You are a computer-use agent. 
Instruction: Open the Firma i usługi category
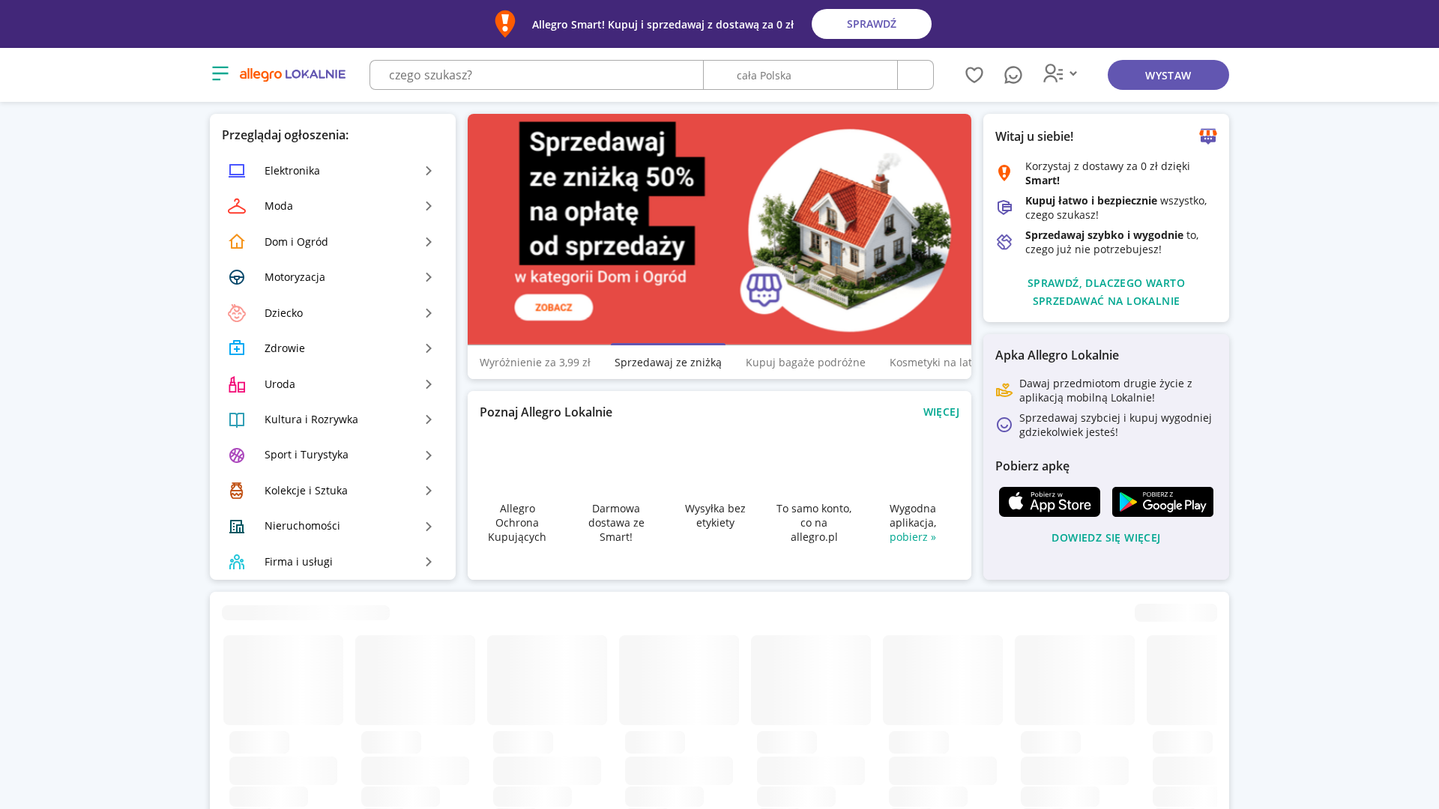(333, 562)
